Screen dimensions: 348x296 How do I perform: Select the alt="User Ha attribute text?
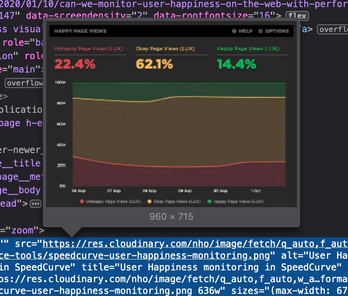[x=314, y=255]
